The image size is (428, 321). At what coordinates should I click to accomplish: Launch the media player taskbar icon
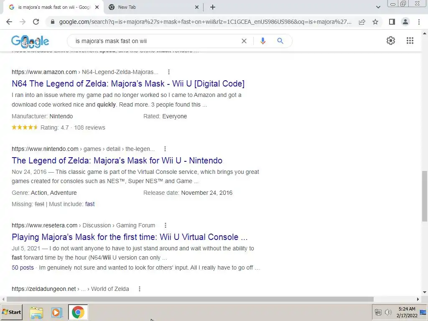click(x=57, y=312)
